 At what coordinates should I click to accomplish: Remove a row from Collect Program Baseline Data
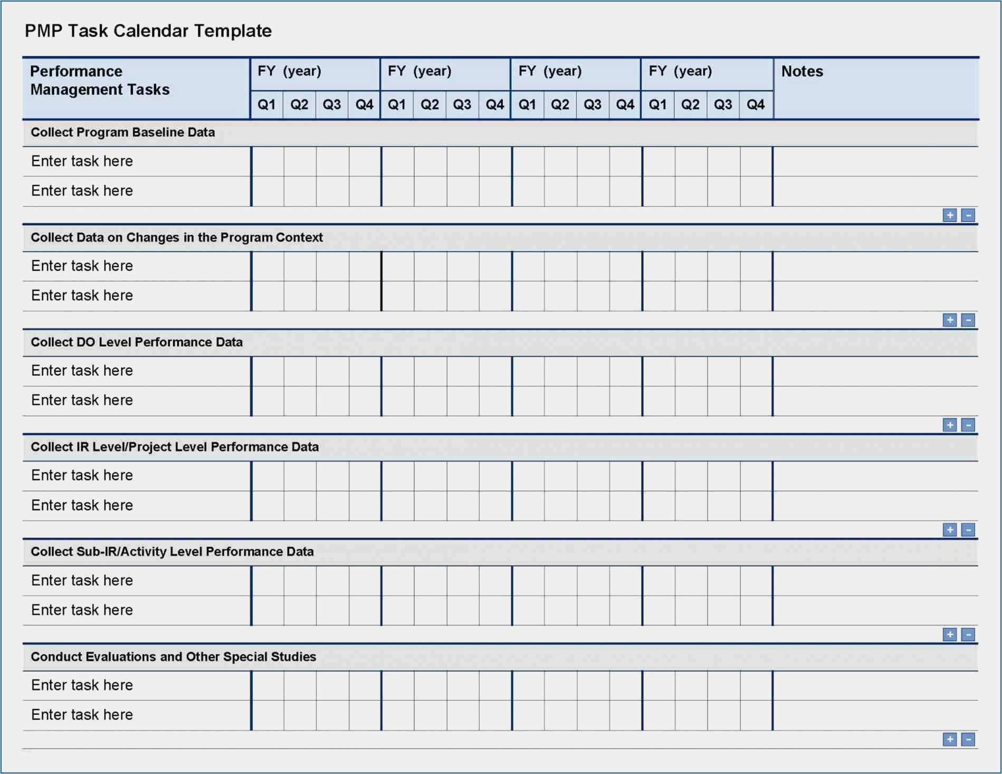point(968,215)
